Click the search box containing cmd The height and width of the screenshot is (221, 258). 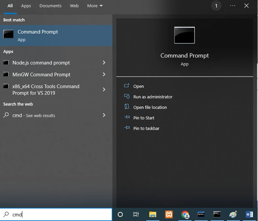click(59, 214)
